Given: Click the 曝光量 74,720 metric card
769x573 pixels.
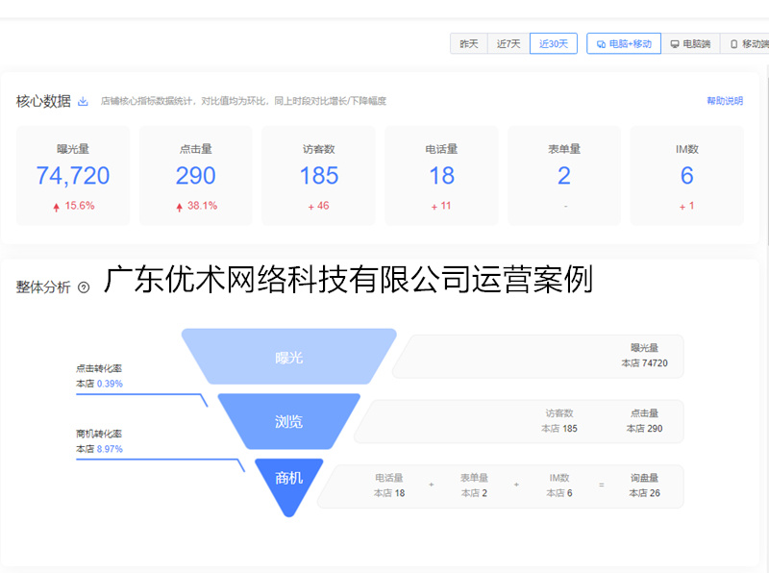Looking at the screenshot, I should click(73, 176).
